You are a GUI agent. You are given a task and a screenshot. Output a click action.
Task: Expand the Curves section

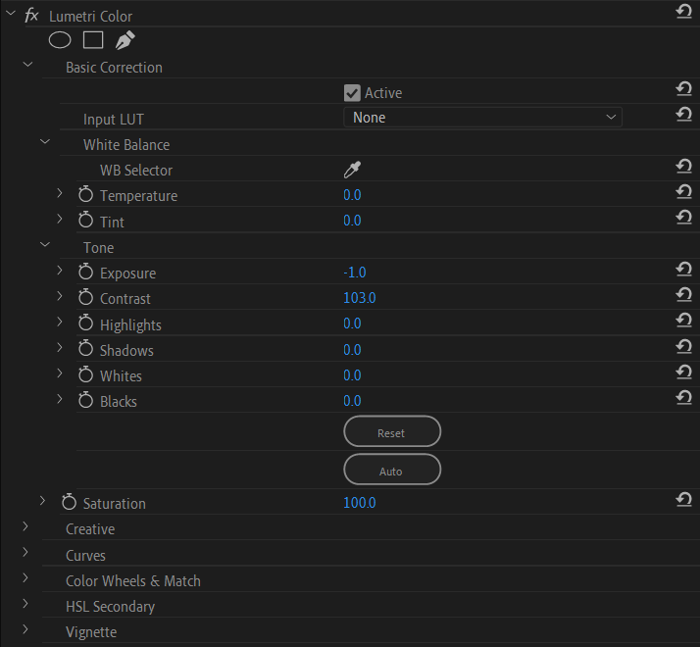coord(25,552)
